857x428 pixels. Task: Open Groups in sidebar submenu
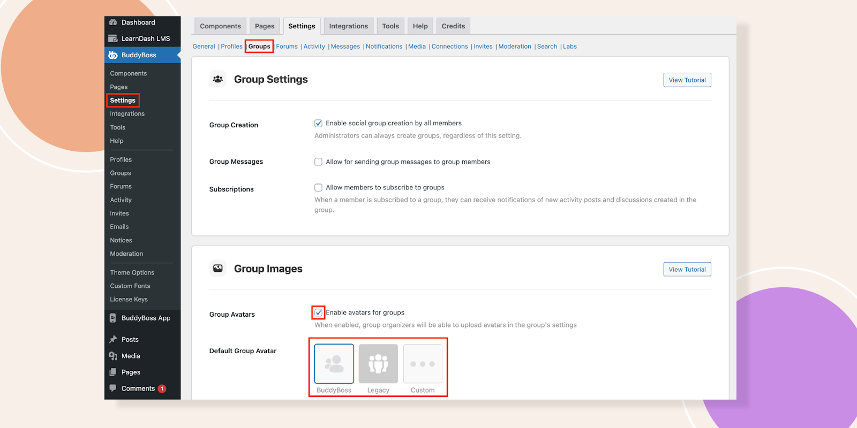click(121, 173)
